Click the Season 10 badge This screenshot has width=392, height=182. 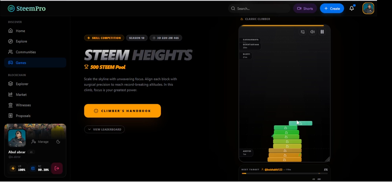pyautogui.click(x=137, y=38)
